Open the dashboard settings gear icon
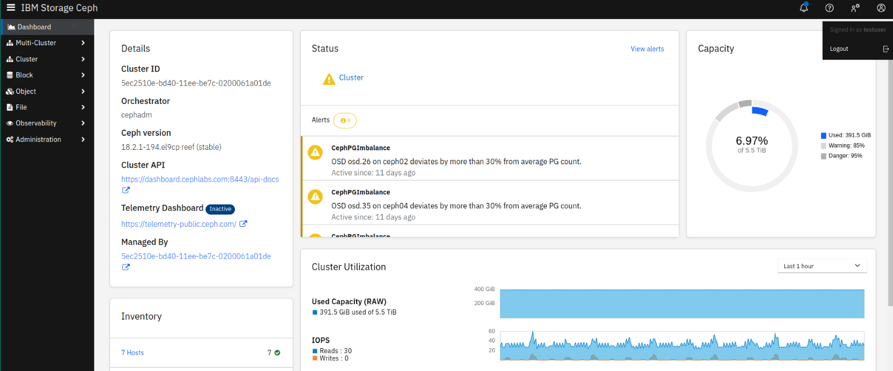 pyautogui.click(x=855, y=8)
